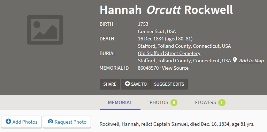This screenshot has width=267, height=132.
Task: Click the Request Photo button
Action: click(x=67, y=122)
